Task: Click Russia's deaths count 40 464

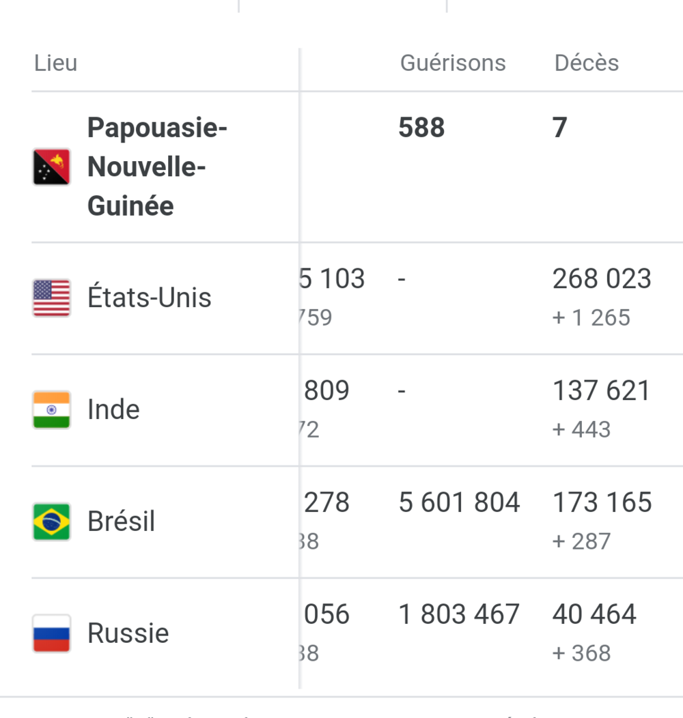Action: [x=594, y=614]
